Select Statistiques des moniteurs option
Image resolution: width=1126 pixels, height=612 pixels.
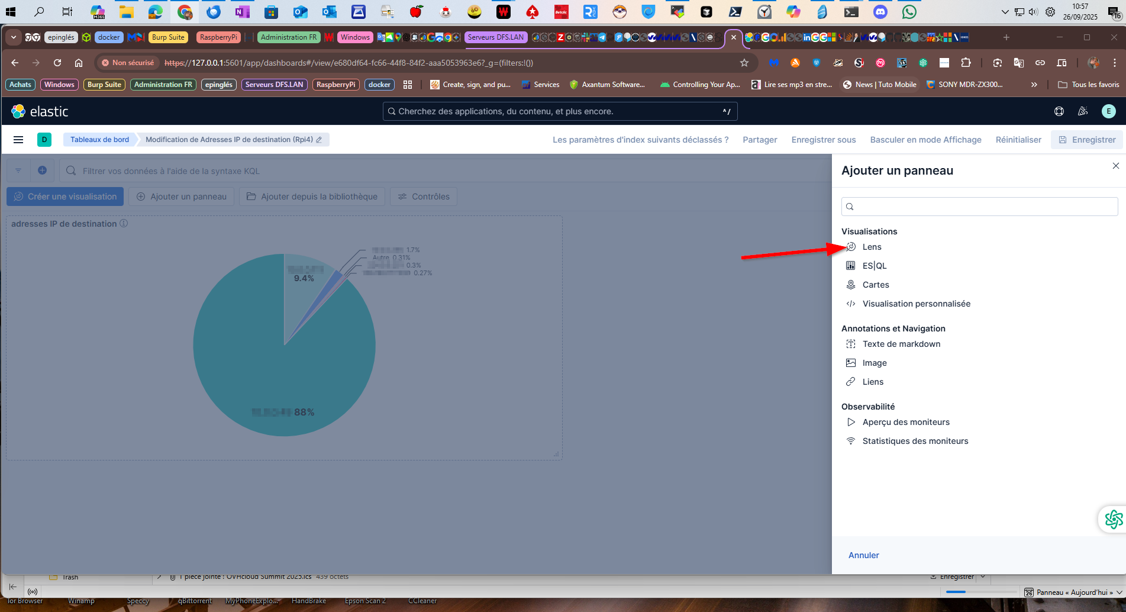(915, 441)
